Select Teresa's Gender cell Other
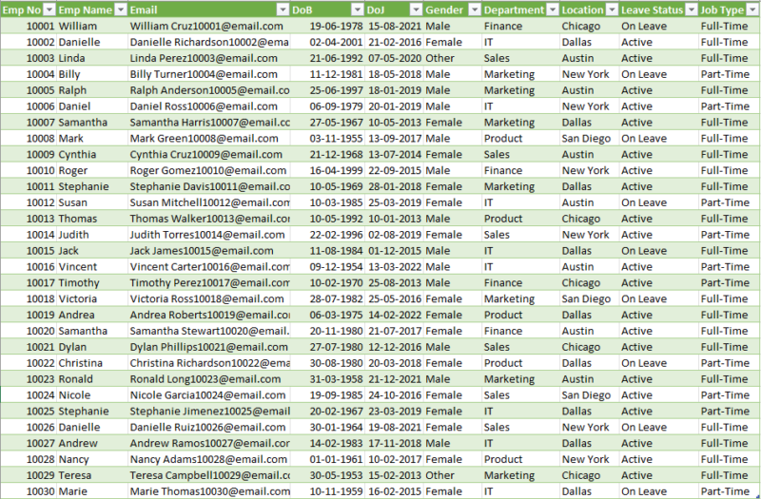The image size is (761, 499). [453, 474]
